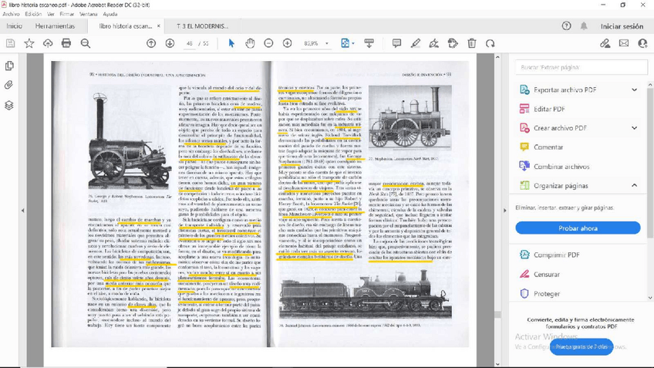This screenshot has width=654, height=368.
Task: Click the tools search input field
Action: point(582,68)
